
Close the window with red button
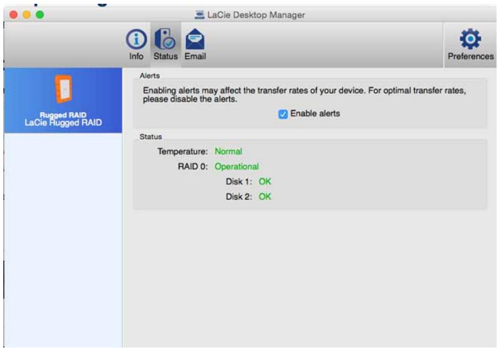[x=14, y=15]
